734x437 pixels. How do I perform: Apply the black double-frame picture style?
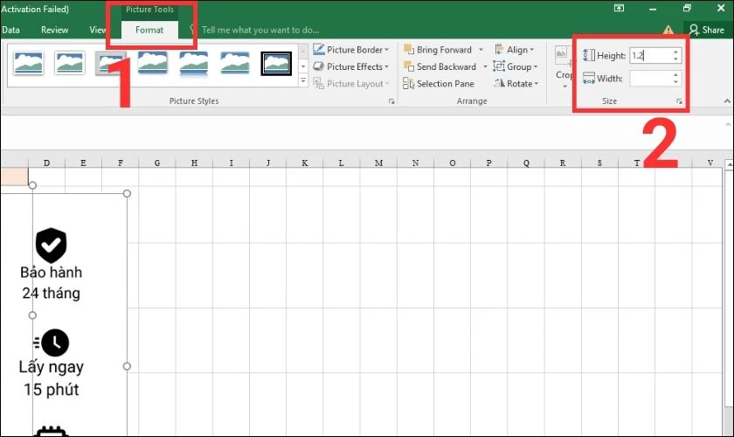point(276,63)
